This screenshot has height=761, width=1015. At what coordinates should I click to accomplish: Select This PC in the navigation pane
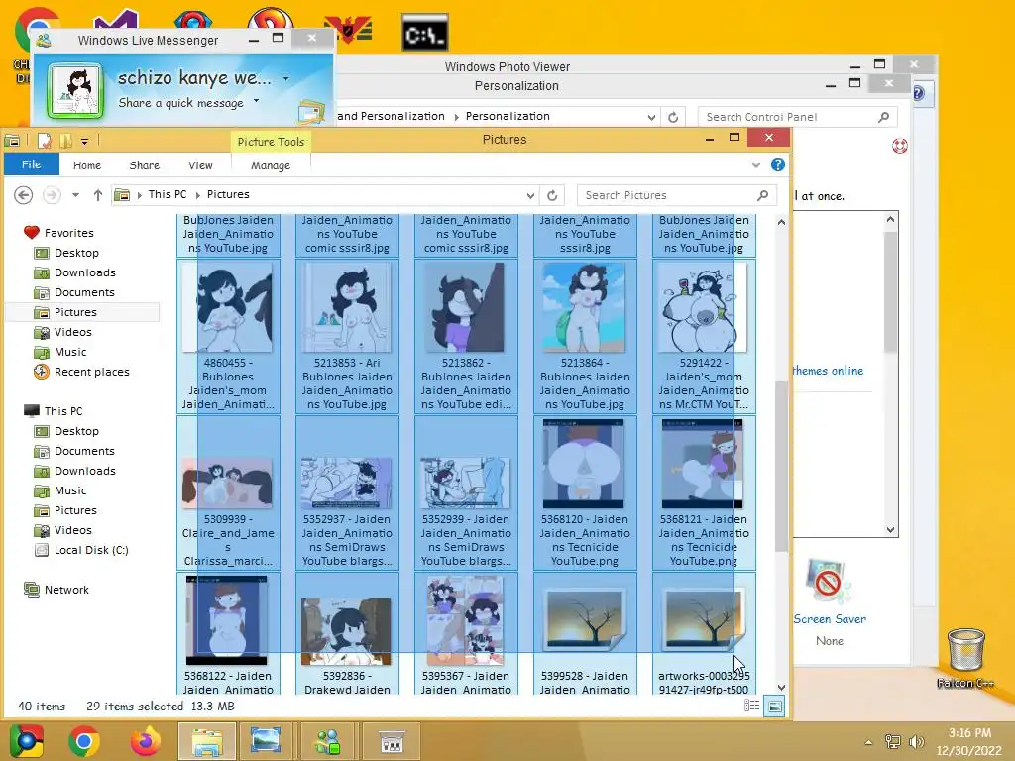62,411
